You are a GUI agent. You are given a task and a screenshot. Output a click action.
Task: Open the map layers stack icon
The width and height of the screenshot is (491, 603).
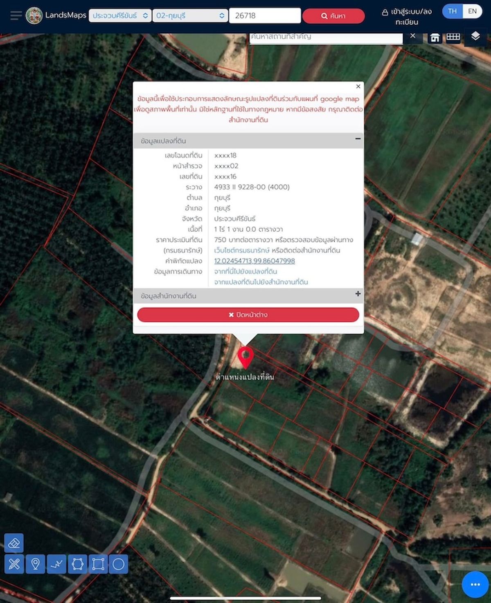[x=475, y=36]
